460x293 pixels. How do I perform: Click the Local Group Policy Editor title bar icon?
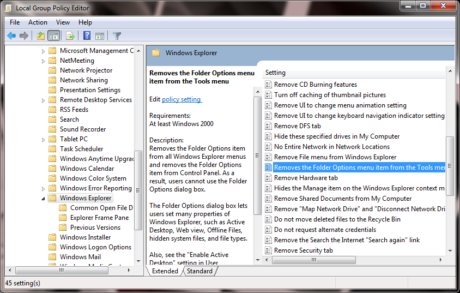[x=8, y=8]
